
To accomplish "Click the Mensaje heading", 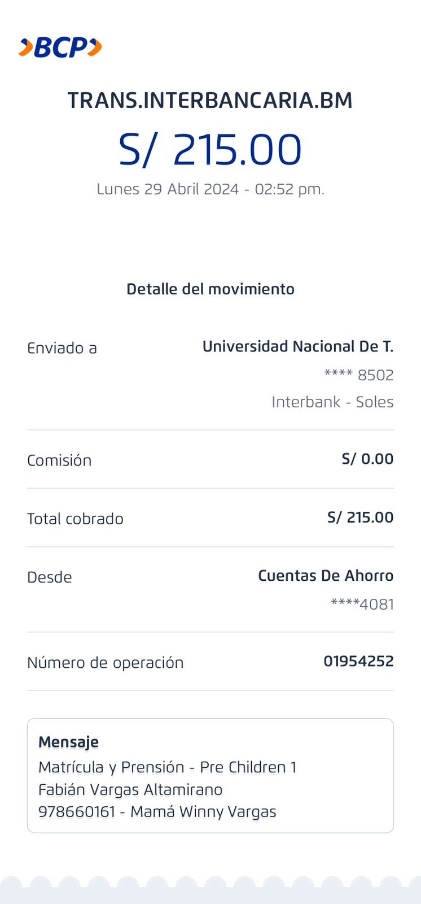I will point(68,742).
